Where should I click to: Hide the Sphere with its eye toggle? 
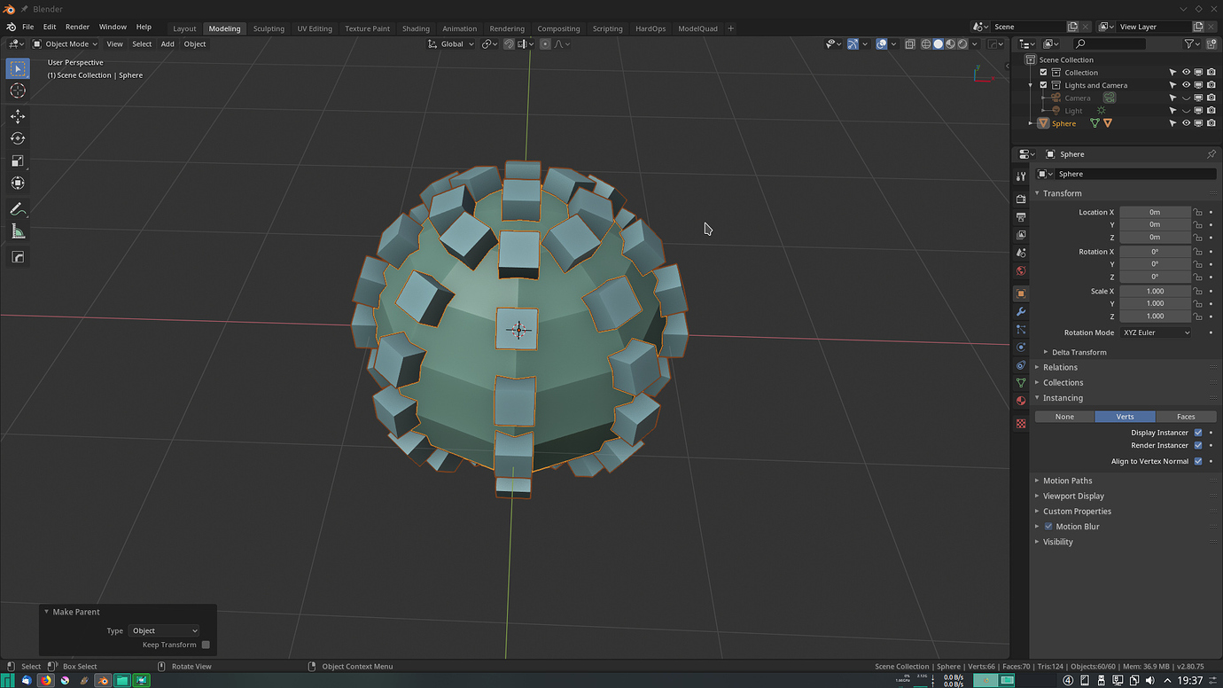(1186, 122)
